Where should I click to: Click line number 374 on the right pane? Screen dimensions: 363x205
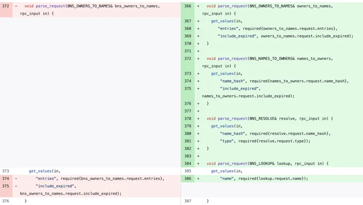pyautogui.click(x=188, y=81)
